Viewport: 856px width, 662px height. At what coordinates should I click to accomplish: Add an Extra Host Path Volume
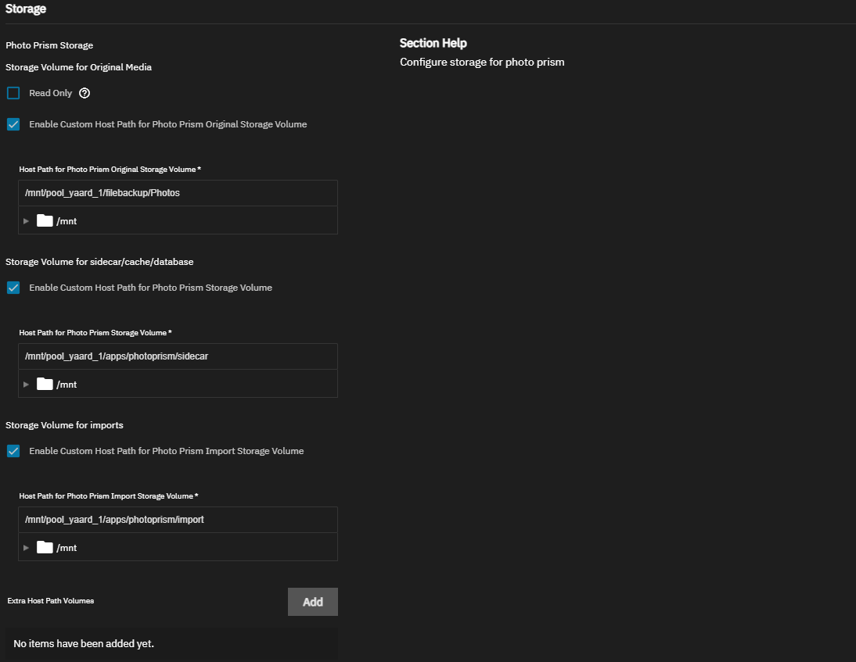[x=313, y=602]
